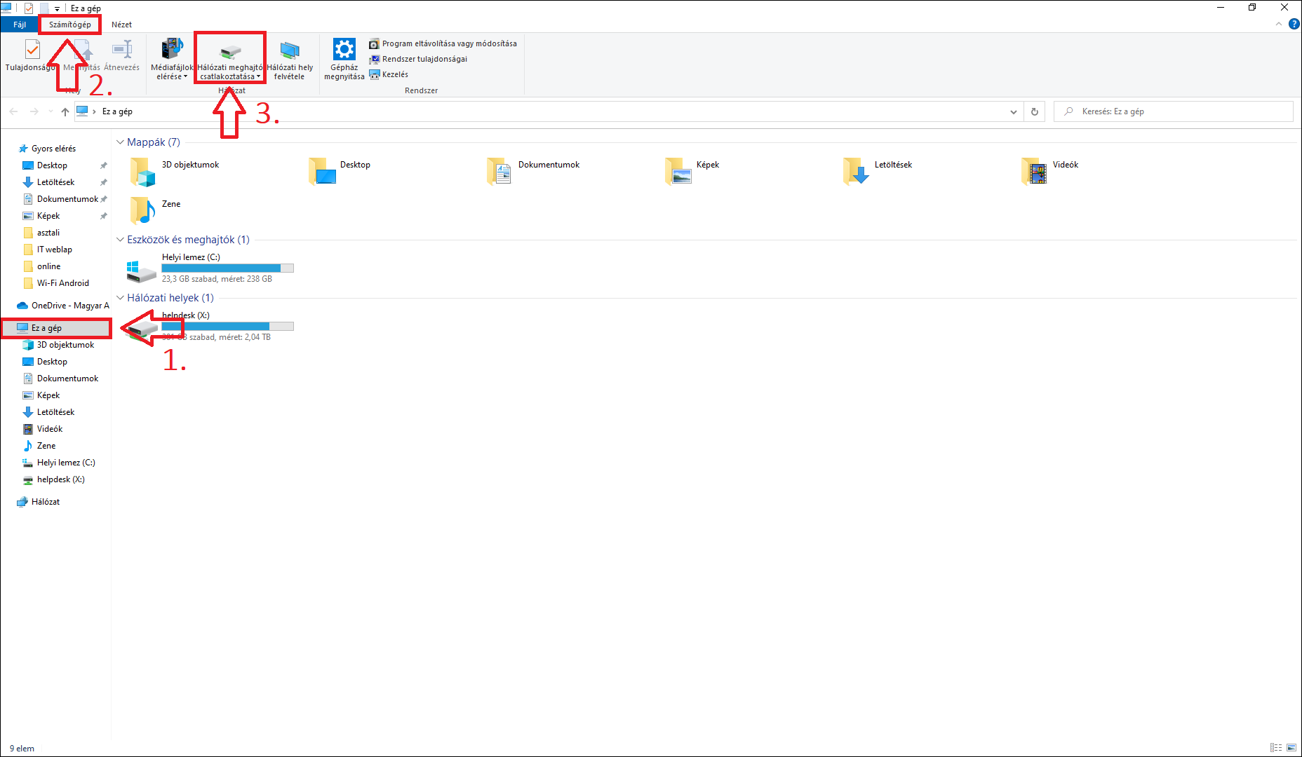1302x757 pixels.
Task: Open the Help question mark icon
Action: 1294,25
